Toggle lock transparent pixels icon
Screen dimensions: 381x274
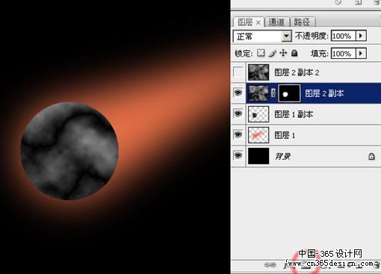coord(261,53)
